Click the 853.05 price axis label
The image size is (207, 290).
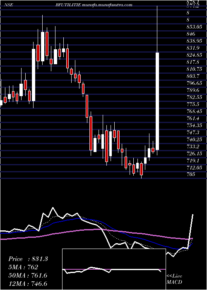coord(194,27)
